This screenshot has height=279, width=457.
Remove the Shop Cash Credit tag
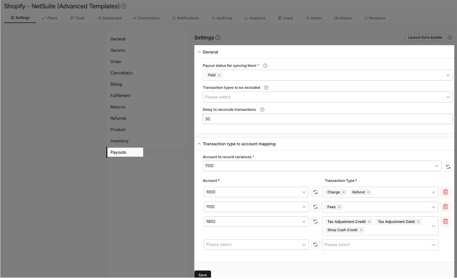point(361,230)
